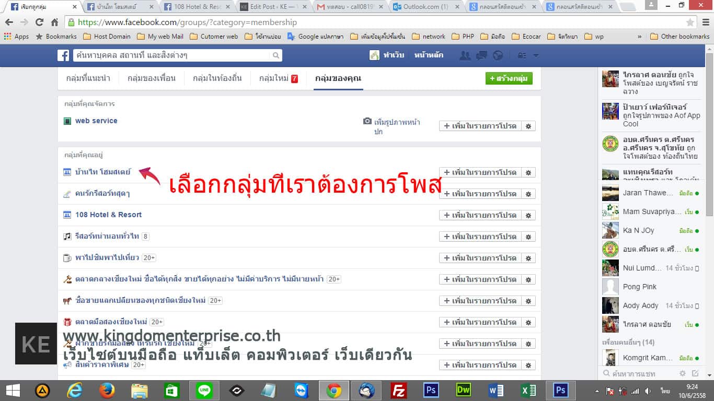Click the Facebook logo in the header

coord(63,55)
